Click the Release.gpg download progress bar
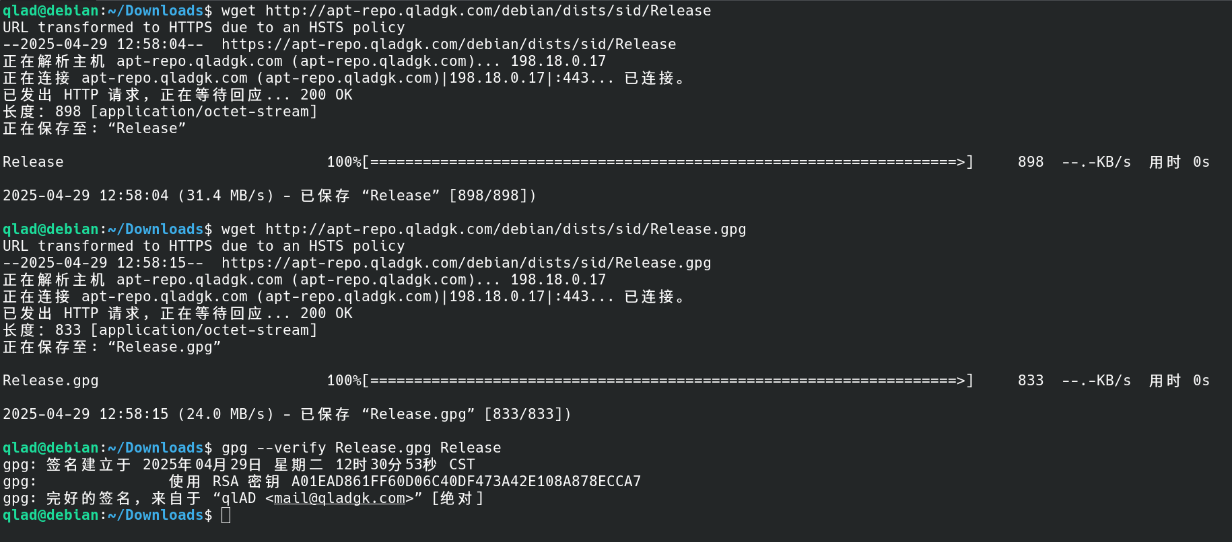Viewport: 1232px width, 542px height. (668, 381)
